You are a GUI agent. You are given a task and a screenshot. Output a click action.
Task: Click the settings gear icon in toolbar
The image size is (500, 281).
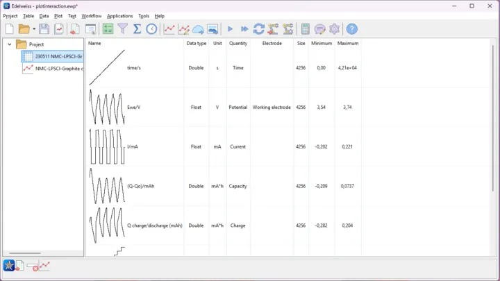[x=335, y=29]
